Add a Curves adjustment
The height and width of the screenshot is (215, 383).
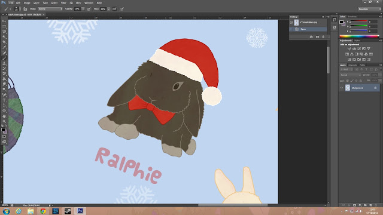[359, 49]
